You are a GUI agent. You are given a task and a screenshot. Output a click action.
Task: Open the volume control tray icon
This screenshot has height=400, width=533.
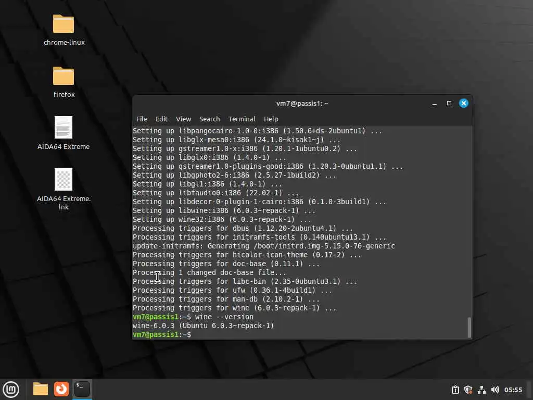495,390
